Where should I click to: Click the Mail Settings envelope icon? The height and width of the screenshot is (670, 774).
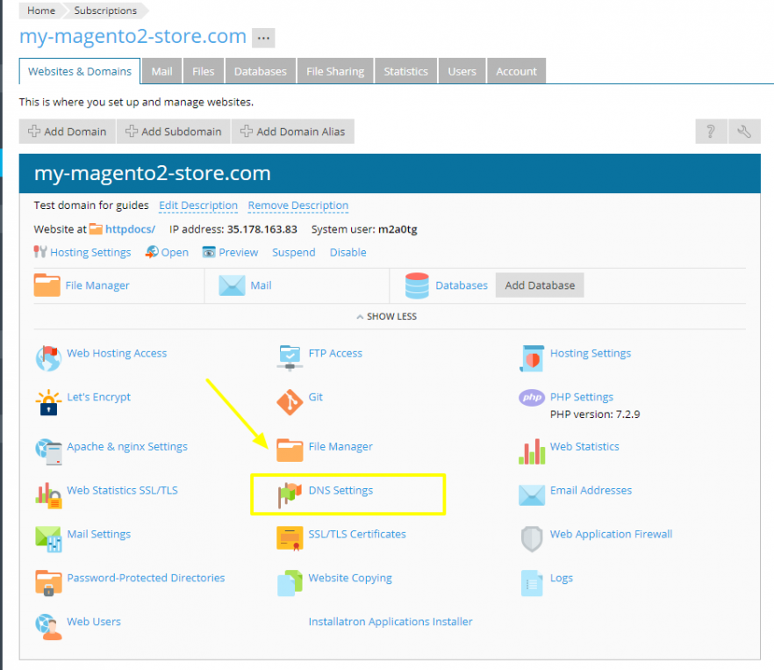click(48, 539)
